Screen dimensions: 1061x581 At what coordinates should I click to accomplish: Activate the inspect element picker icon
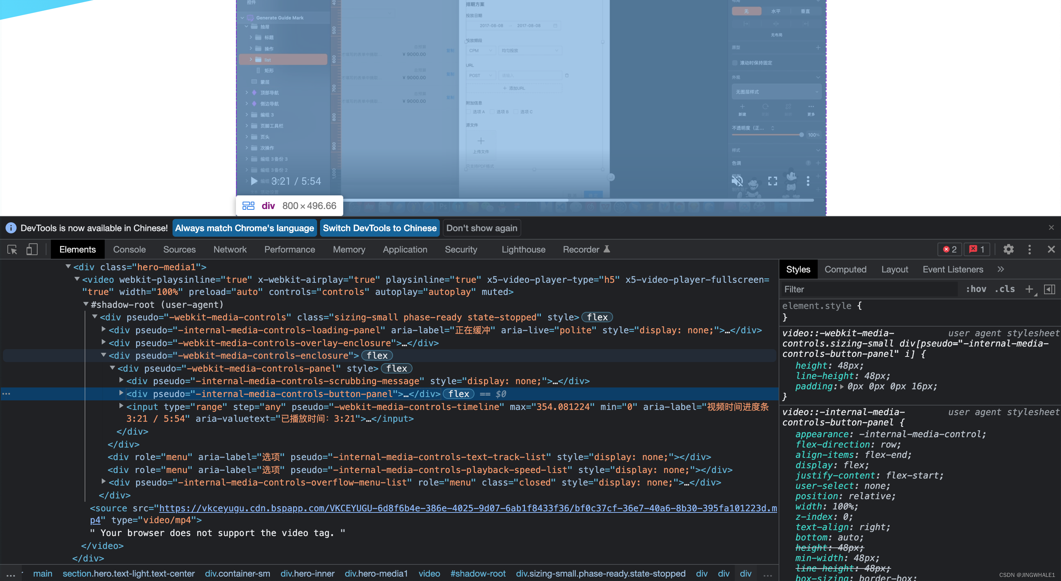click(x=12, y=250)
